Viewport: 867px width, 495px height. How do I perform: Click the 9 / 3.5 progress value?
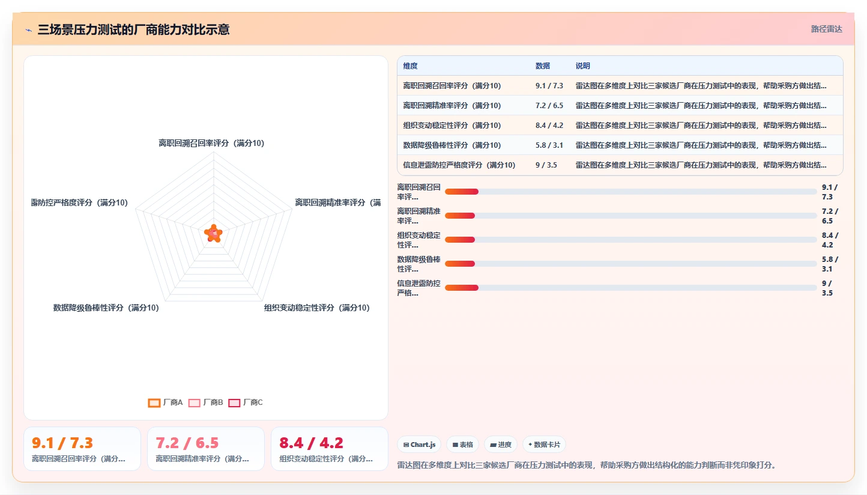828,288
